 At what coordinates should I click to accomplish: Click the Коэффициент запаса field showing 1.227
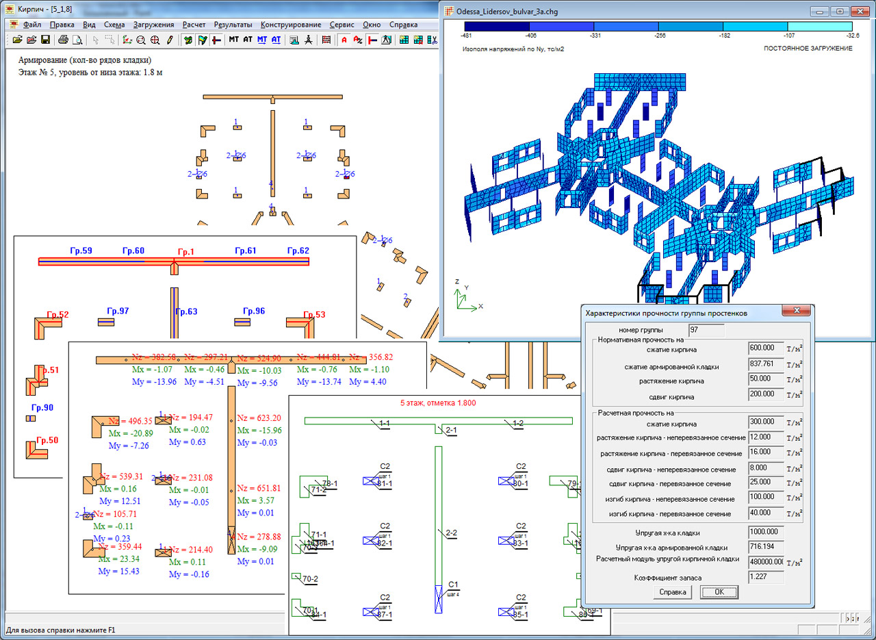point(766,577)
